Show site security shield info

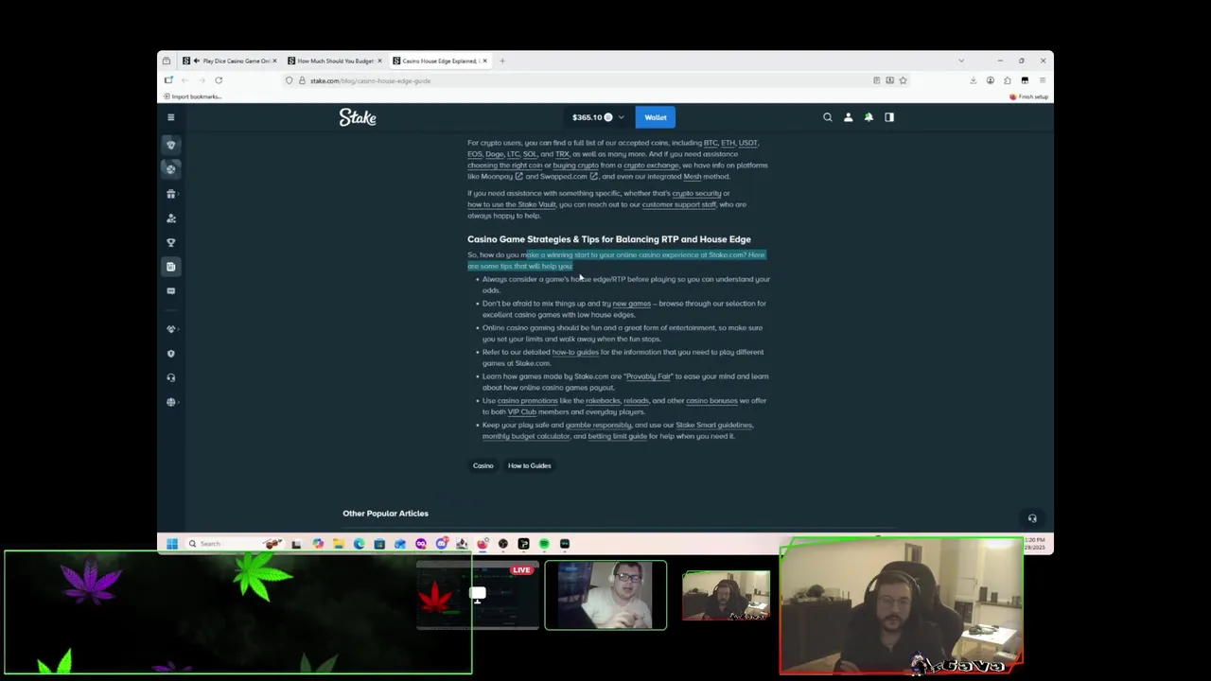290,80
